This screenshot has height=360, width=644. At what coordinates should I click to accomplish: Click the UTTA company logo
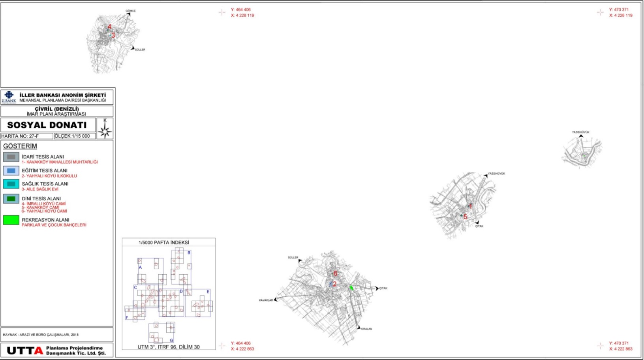(x=25, y=351)
